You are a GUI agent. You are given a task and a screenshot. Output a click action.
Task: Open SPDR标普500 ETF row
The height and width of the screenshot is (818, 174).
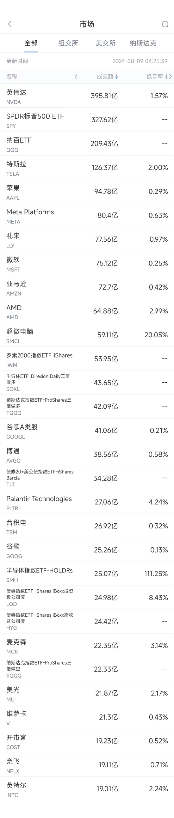click(87, 120)
